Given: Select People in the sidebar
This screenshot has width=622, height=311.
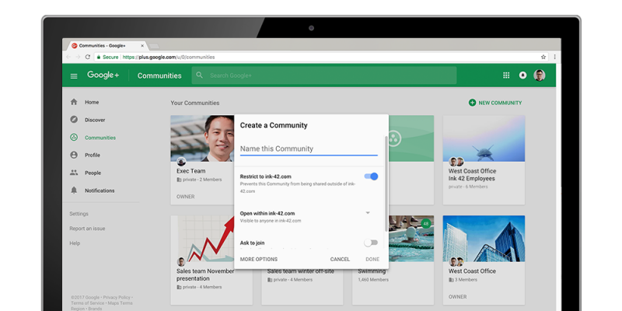Looking at the screenshot, I should click(93, 173).
